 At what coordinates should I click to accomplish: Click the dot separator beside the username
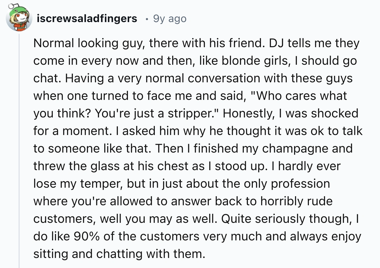coord(145,19)
